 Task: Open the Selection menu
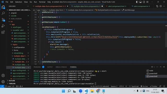(x=19, y=2)
